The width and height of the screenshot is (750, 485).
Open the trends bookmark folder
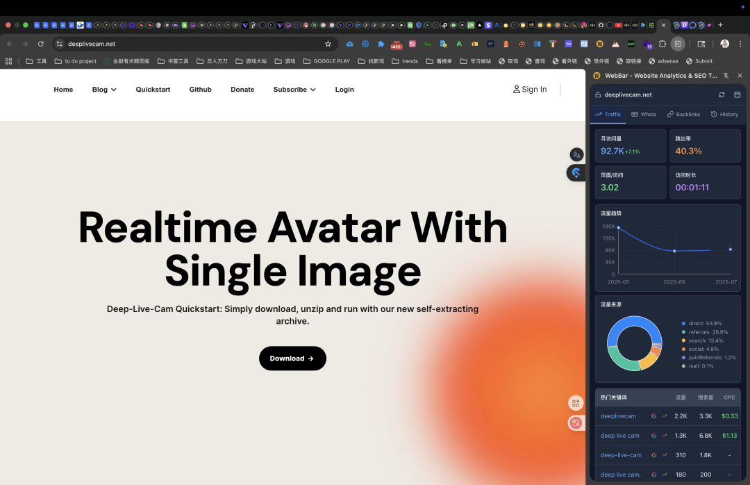point(405,61)
